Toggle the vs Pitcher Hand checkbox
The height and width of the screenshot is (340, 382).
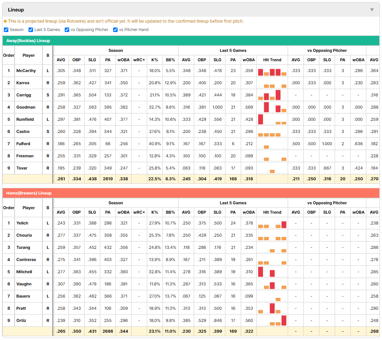tap(115, 30)
